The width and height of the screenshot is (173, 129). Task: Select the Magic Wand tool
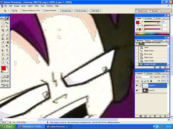[x=7, y=26]
